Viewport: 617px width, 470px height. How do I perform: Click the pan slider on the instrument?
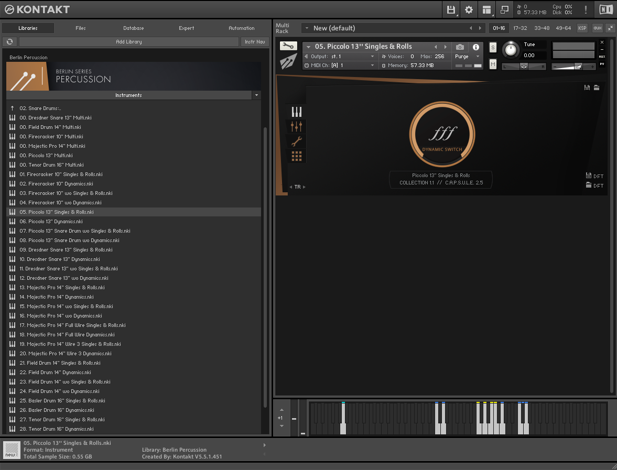524,67
